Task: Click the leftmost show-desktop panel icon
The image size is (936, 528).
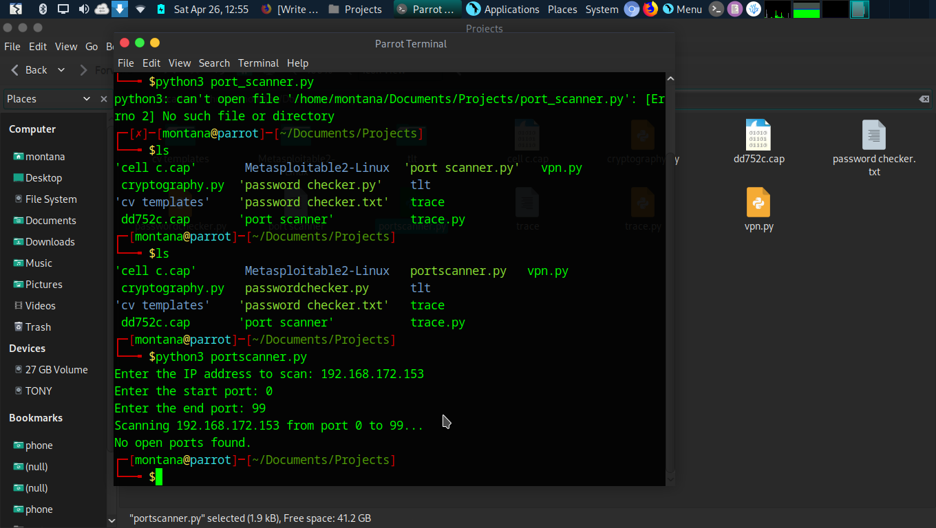Action: coord(16,9)
